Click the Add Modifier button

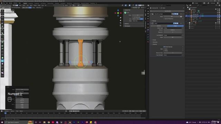point(167,11)
